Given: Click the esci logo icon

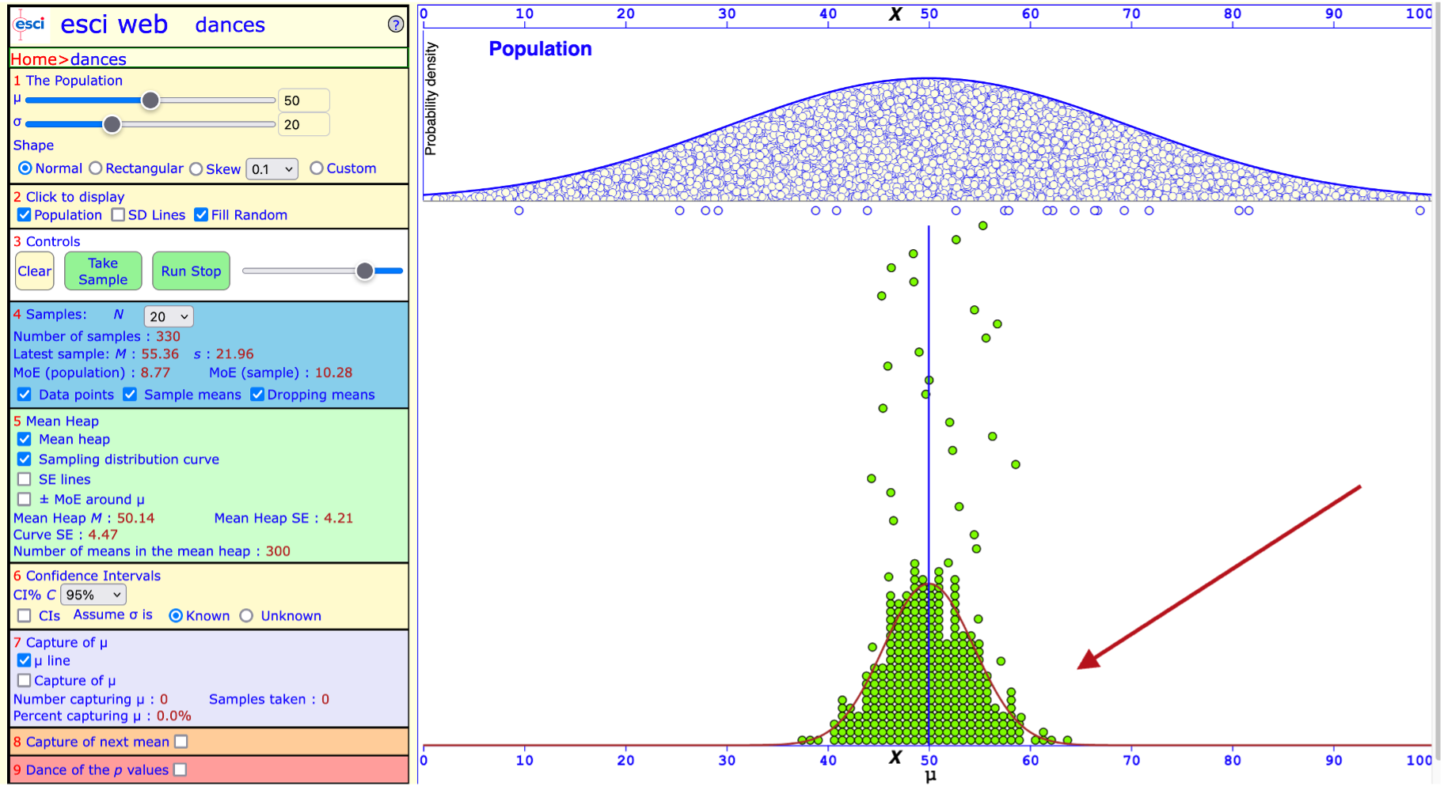Looking at the screenshot, I should tap(29, 25).
